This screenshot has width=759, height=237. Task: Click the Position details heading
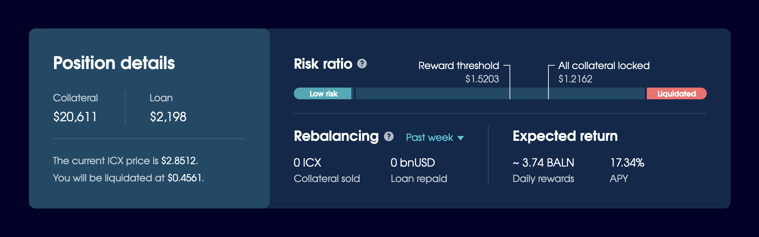pos(114,63)
